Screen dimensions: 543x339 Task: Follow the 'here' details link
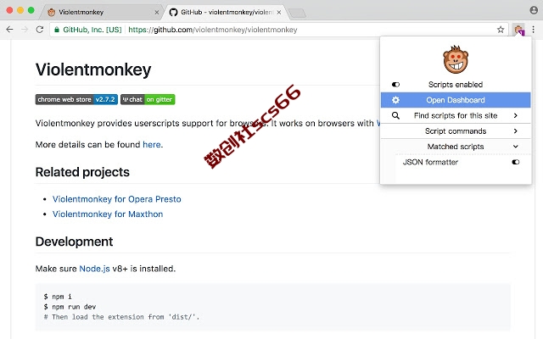coord(152,144)
